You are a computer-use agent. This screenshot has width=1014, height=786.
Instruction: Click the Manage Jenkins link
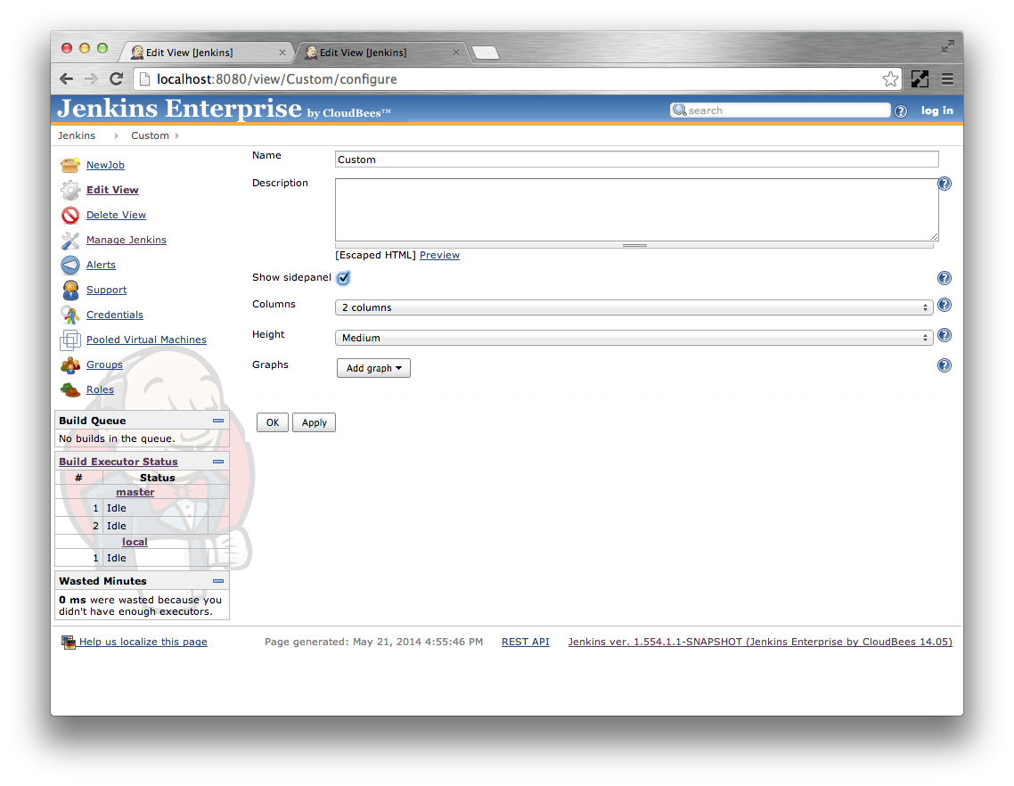point(127,240)
